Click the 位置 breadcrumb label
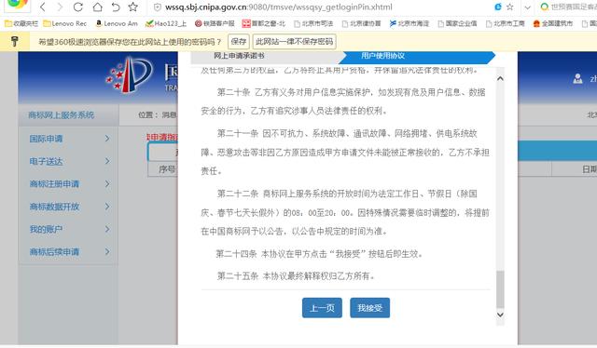 coord(147,114)
